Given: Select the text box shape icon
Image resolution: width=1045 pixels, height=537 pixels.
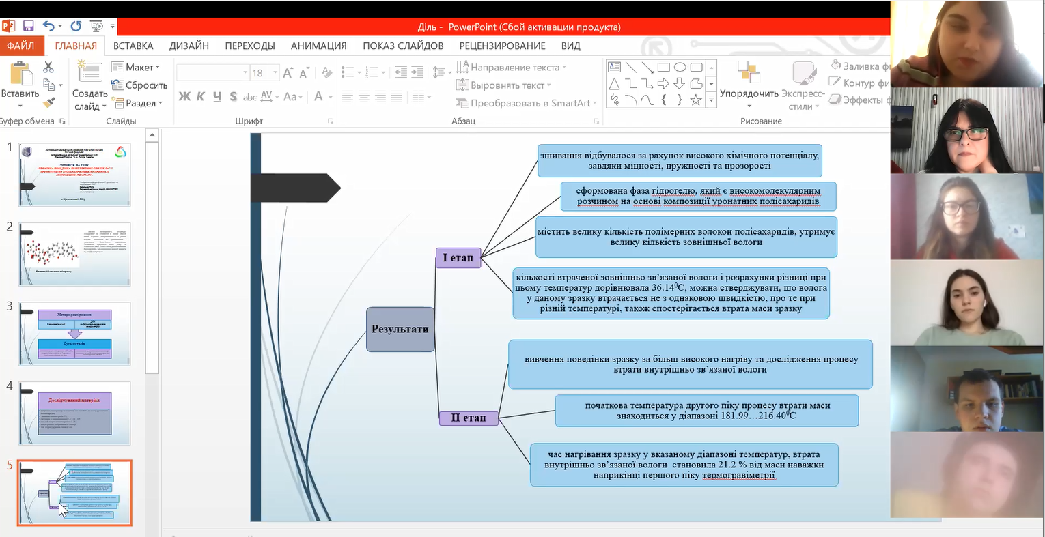Looking at the screenshot, I should click(614, 67).
